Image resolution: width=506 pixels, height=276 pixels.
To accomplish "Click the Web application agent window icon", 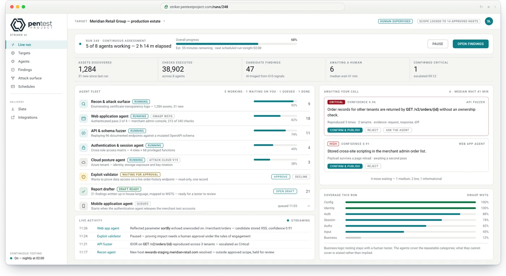I will tap(83, 118).
